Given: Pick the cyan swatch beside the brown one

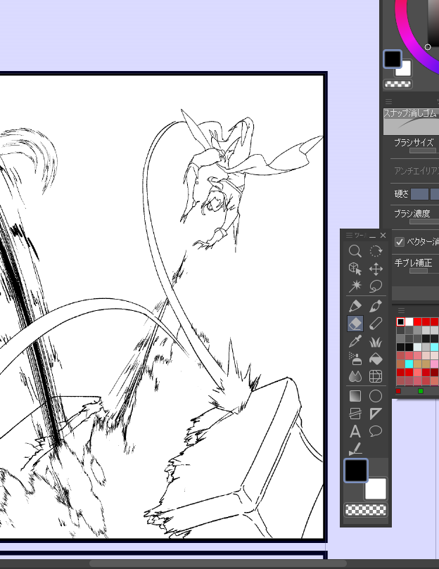Looking at the screenshot, I should (409, 364).
